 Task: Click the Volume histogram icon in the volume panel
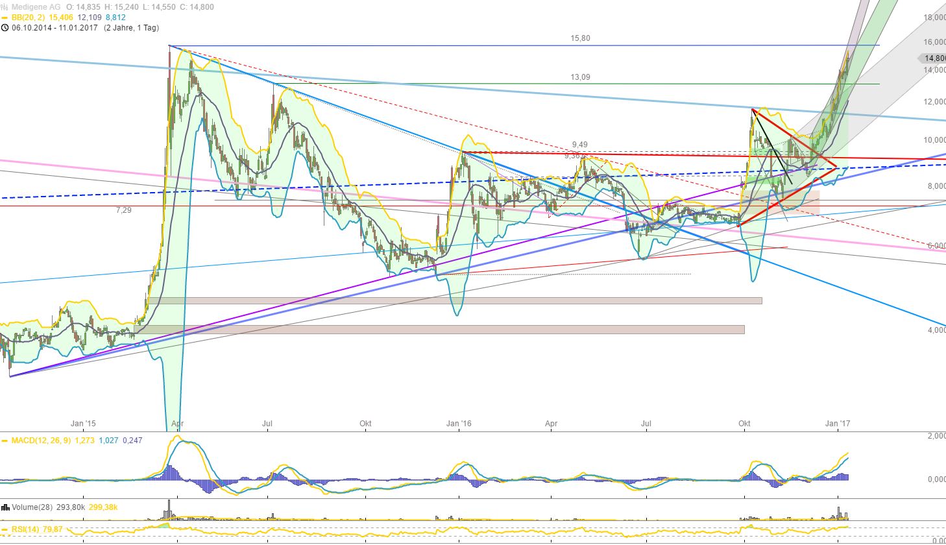click(x=5, y=507)
